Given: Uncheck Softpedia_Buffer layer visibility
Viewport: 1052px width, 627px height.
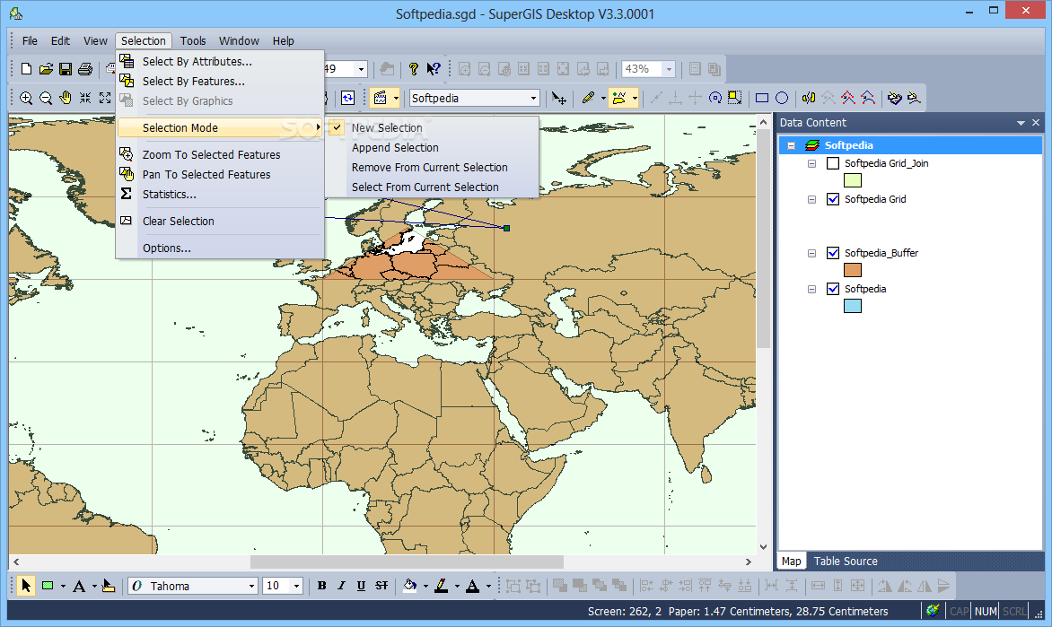Looking at the screenshot, I should tap(833, 253).
